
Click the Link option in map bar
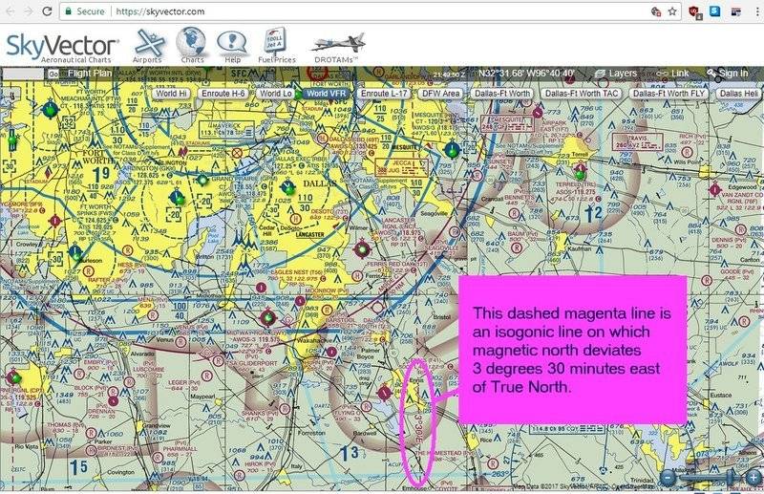click(672, 74)
